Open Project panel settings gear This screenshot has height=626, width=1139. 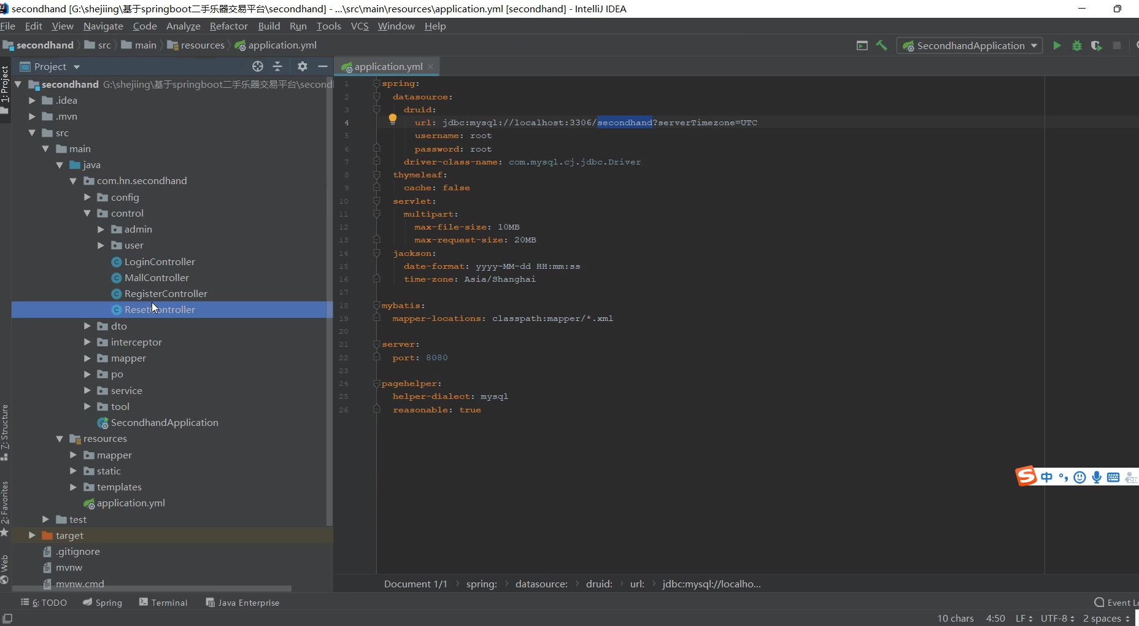(302, 66)
